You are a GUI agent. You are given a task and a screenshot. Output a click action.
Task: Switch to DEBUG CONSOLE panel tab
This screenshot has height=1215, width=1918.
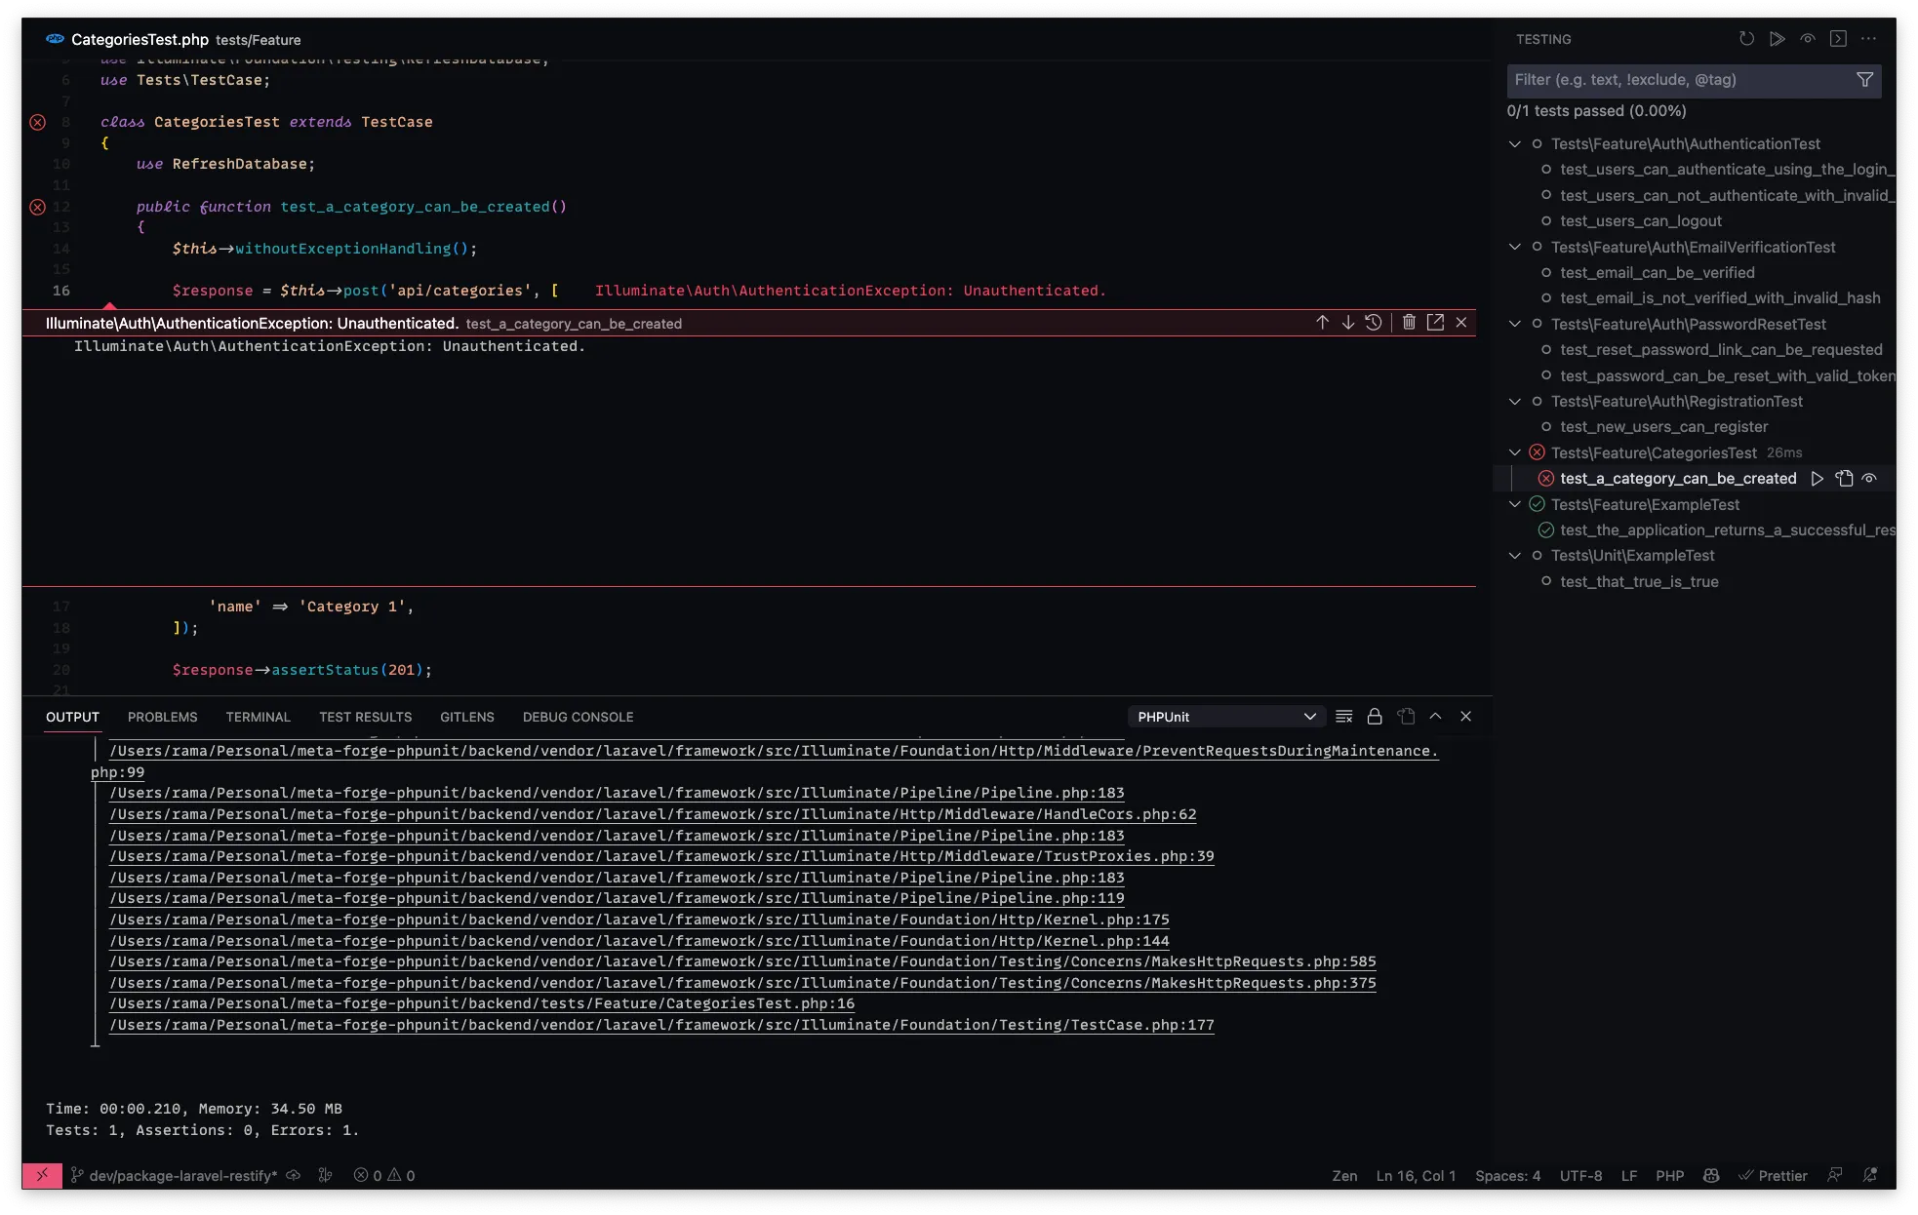[x=578, y=717]
